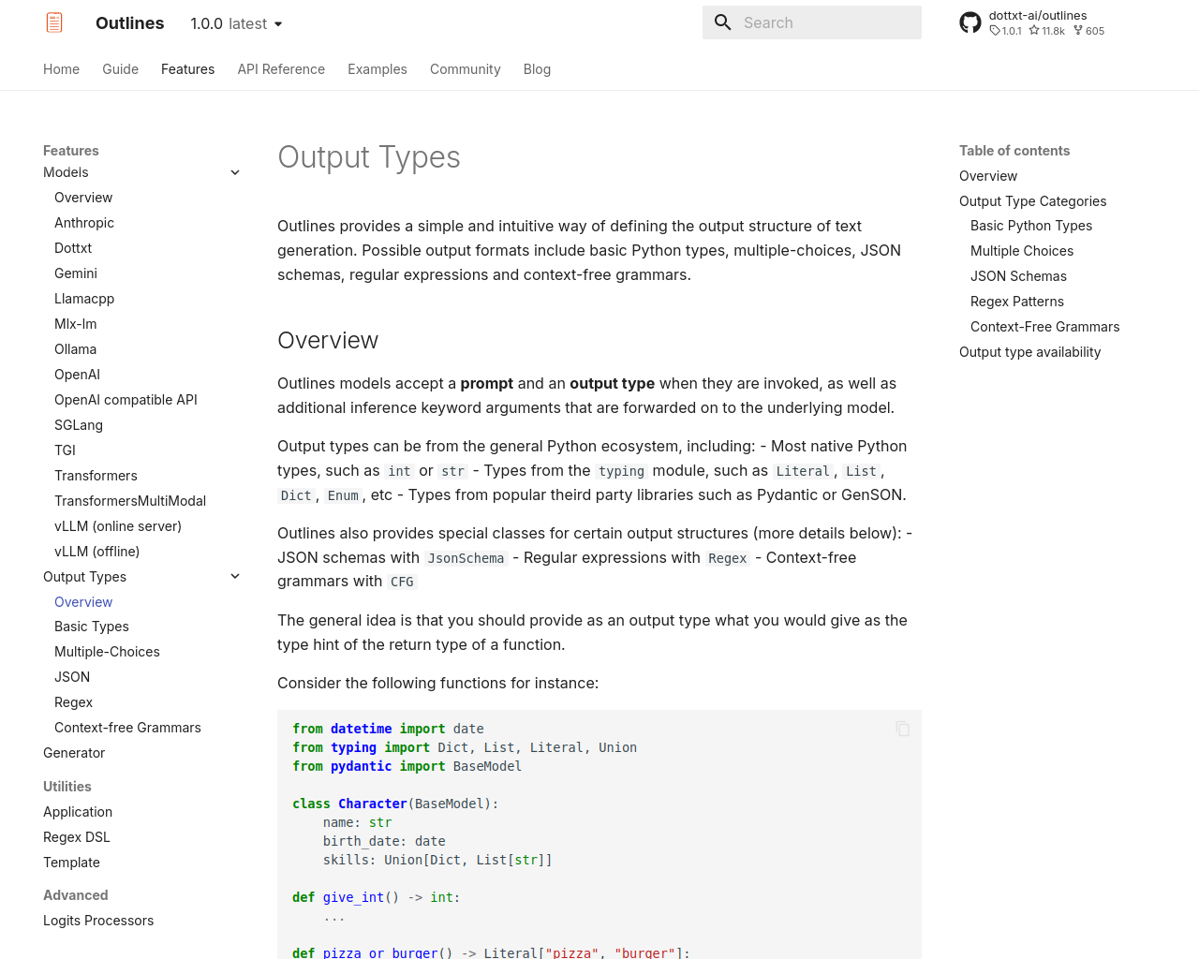Open the OpenAI model page
This screenshot has height=959, width=1199.
[77, 375]
